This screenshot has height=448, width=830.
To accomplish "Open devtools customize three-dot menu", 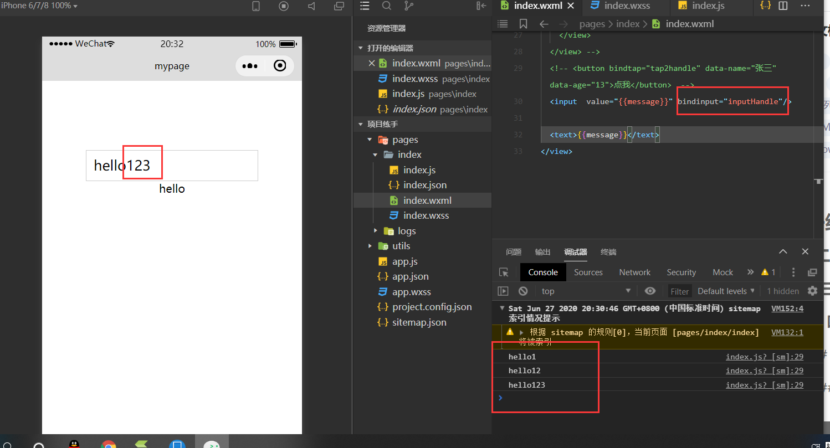I will pos(793,272).
